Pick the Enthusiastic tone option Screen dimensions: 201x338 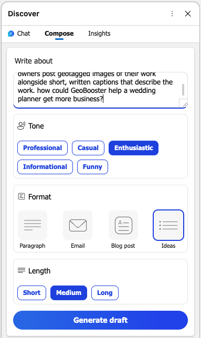tap(134, 148)
